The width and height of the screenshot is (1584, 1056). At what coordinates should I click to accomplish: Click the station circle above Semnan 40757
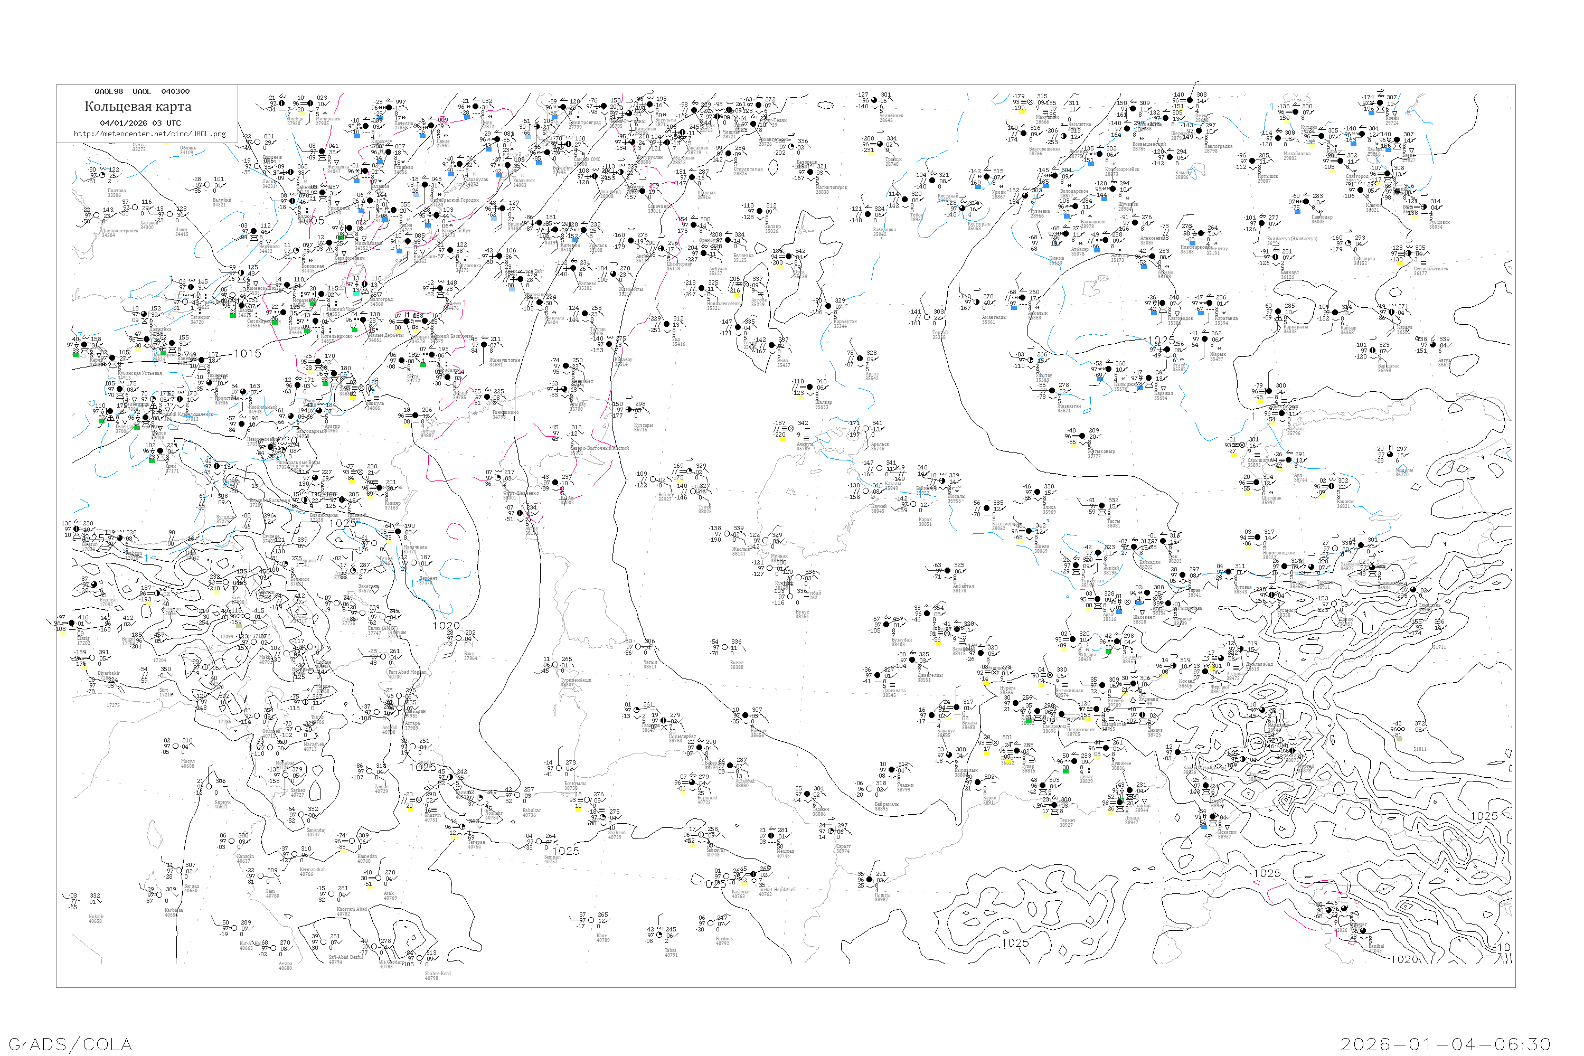click(x=539, y=841)
